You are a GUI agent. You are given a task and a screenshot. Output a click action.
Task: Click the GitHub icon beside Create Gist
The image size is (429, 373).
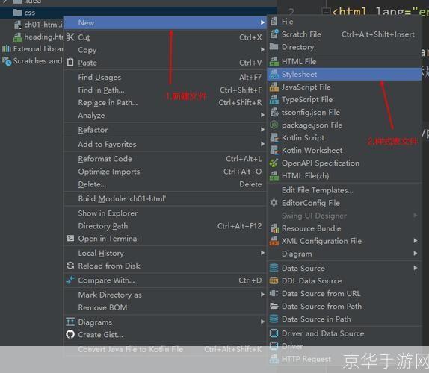70,334
